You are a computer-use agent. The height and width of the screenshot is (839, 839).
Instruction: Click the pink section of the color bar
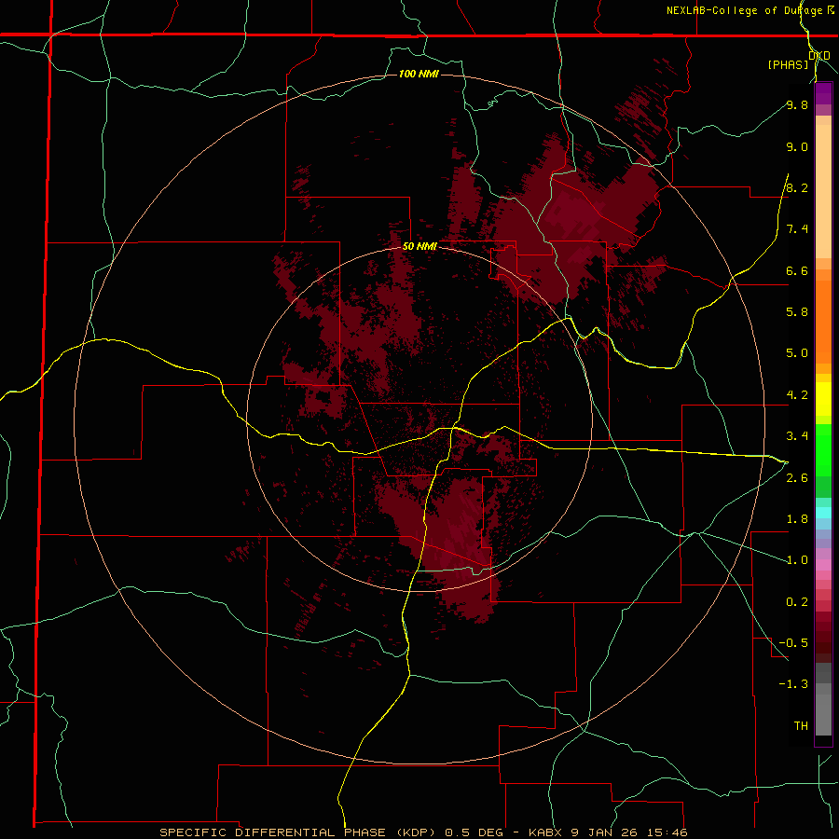[x=823, y=565]
